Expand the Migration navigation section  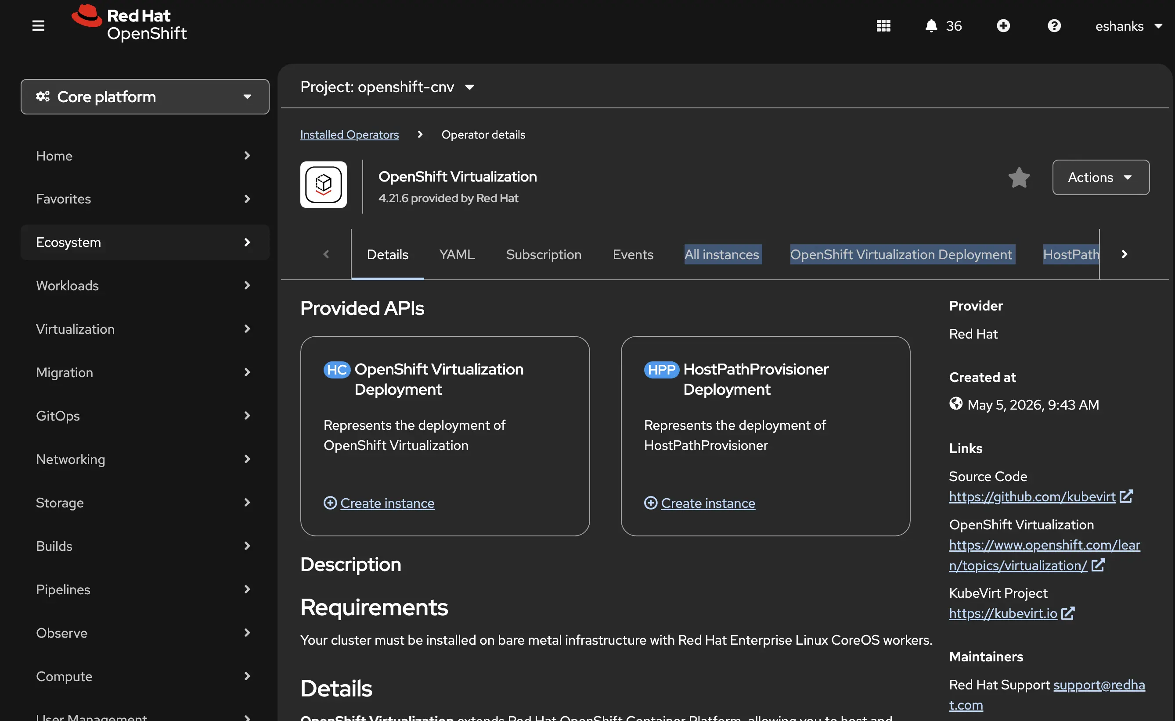click(x=144, y=372)
